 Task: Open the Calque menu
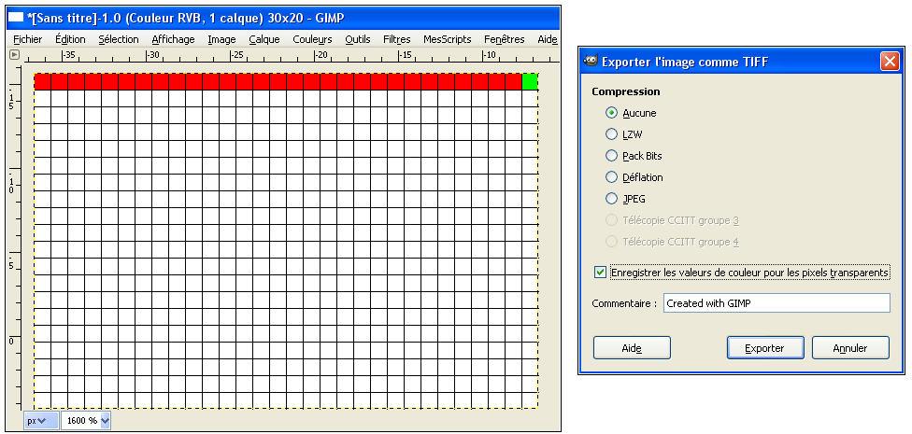click(264, 39)
